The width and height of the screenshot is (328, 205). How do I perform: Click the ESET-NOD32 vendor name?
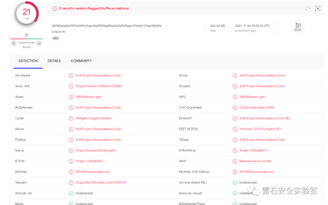(189, 129)
